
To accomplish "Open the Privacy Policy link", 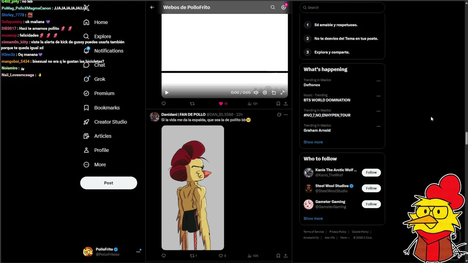I will coord(338,232).
